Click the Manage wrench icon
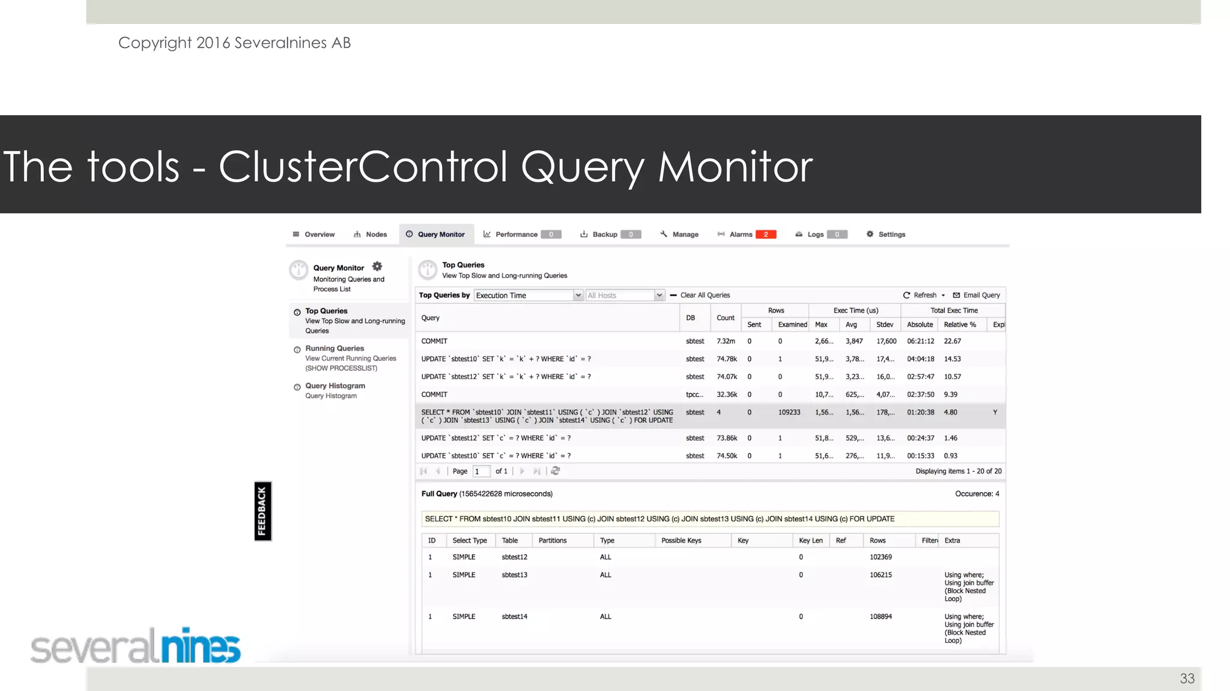 point(664,234)
